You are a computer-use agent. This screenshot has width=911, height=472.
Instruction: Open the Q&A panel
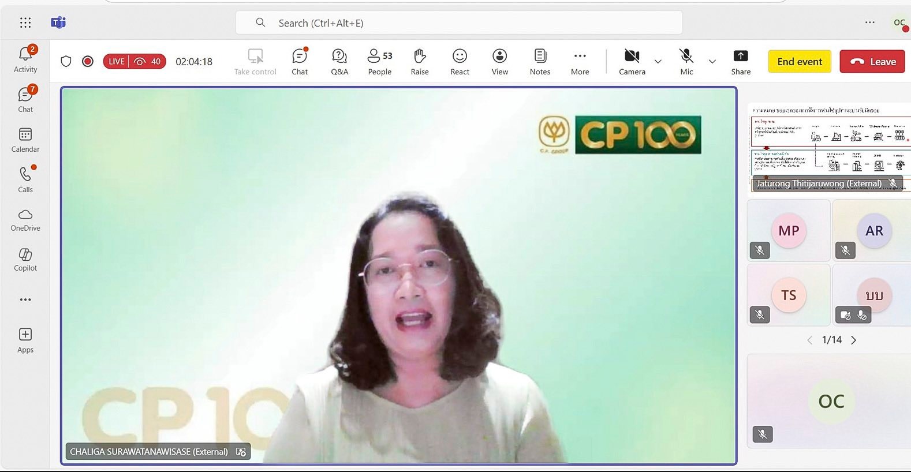click(x=339, y=62)
